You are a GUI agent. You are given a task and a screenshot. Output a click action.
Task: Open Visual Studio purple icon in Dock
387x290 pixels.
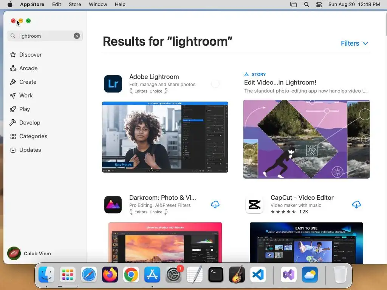289,275
